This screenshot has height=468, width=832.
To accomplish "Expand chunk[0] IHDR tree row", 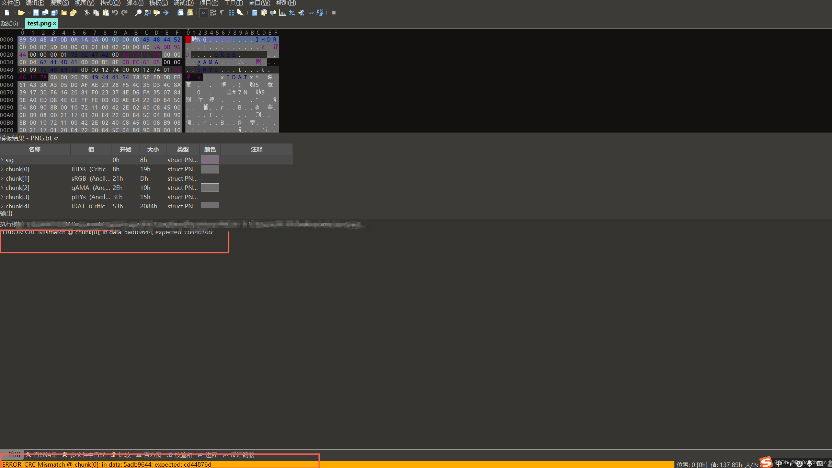I will click(2, 169).
